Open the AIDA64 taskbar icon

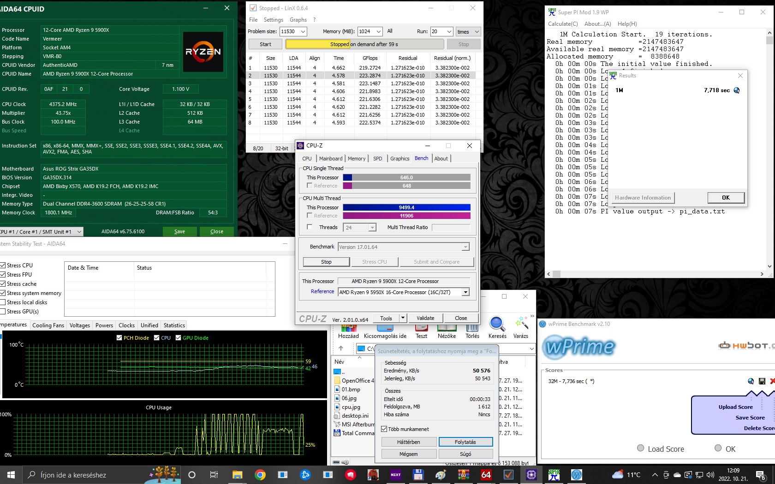[486, 475]
